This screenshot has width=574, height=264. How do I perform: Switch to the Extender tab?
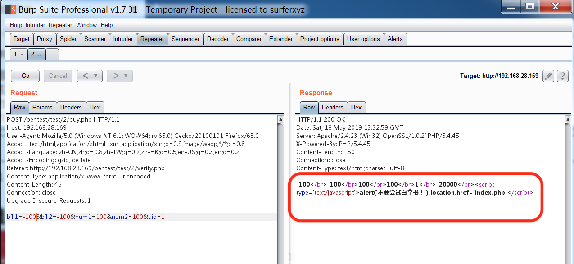tap(281, 39)
